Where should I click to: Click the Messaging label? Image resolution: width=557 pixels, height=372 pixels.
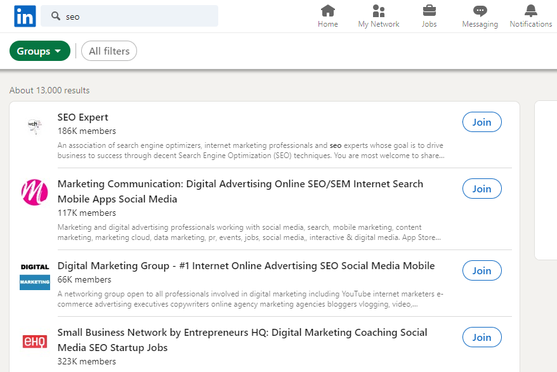click(x=480, y=25)
